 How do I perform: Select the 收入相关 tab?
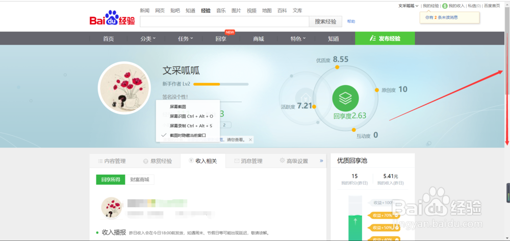point(202,161)
